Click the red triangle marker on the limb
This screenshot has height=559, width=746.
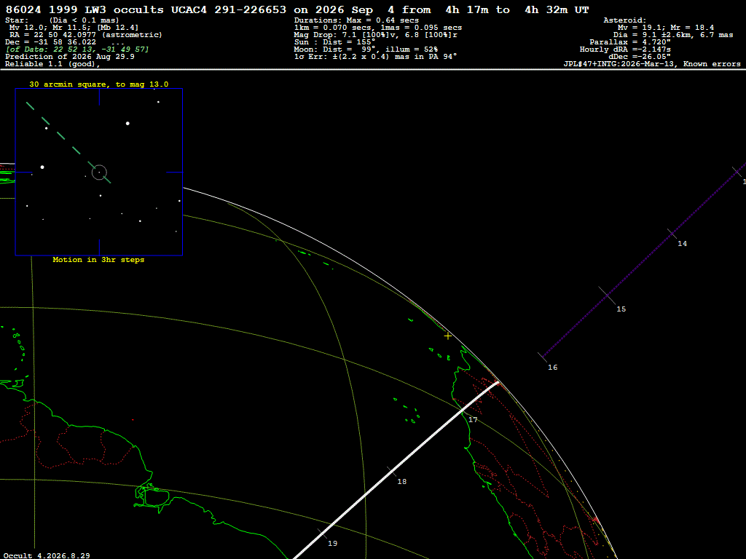pyautogui.click(x=595, y=520)
